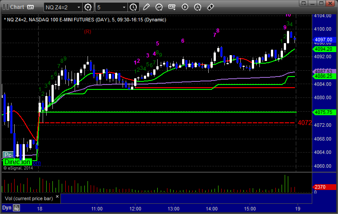Click the SIM mode badge
Image resolution: width=338 pixels, height=214 pixels.
pos(30,7)
